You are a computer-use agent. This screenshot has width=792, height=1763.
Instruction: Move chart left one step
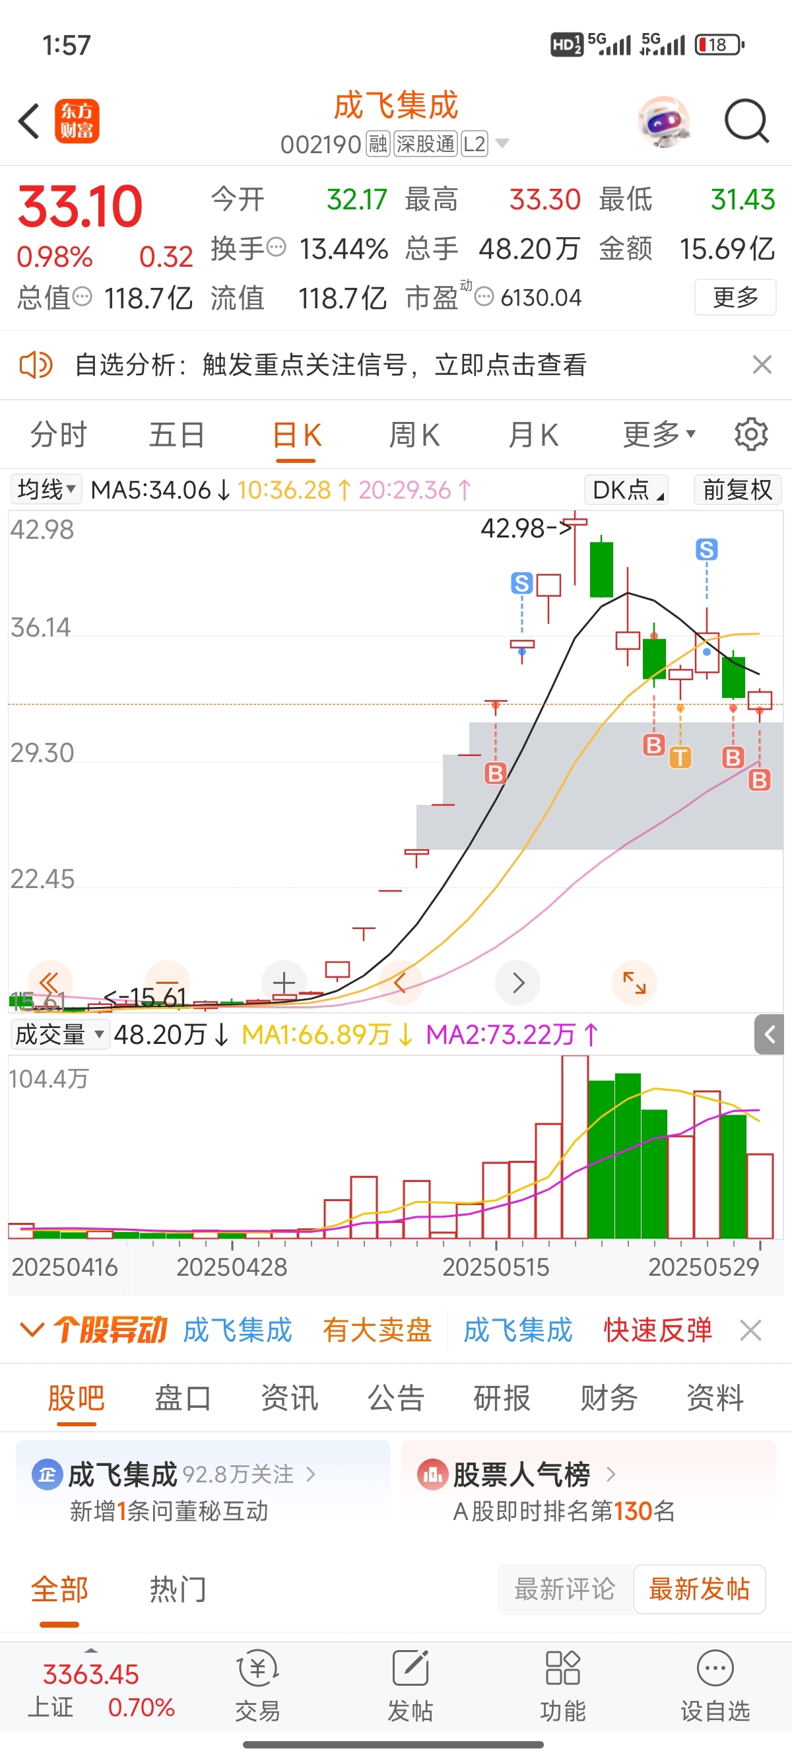coord(401,983)
